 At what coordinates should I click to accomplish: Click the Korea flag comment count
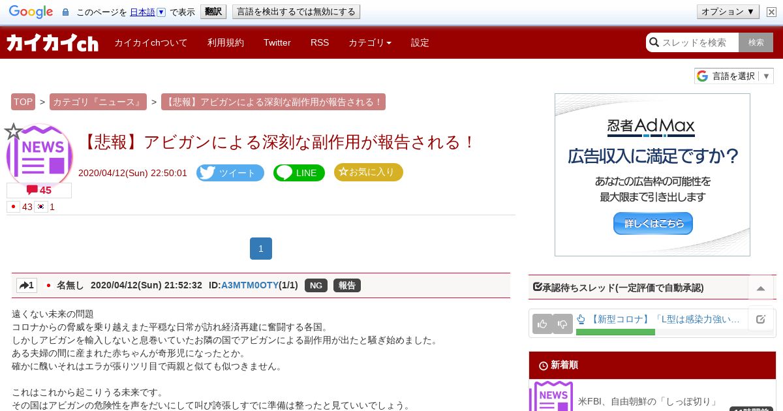click(x=45, y=207)
